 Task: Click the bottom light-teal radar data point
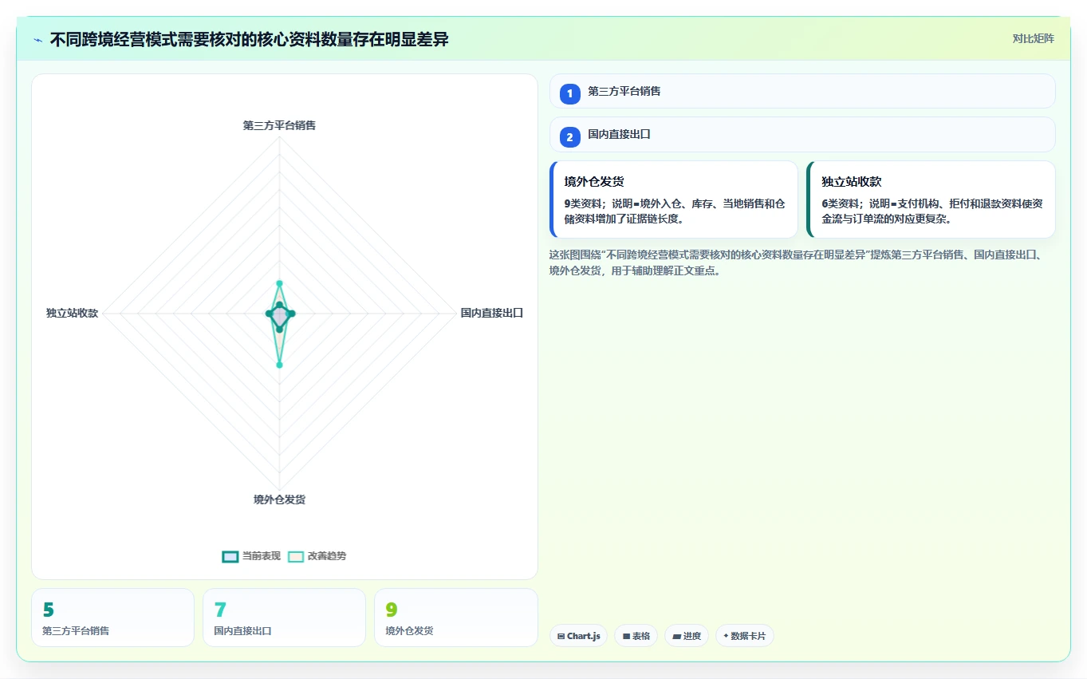[x=279, y=365]
